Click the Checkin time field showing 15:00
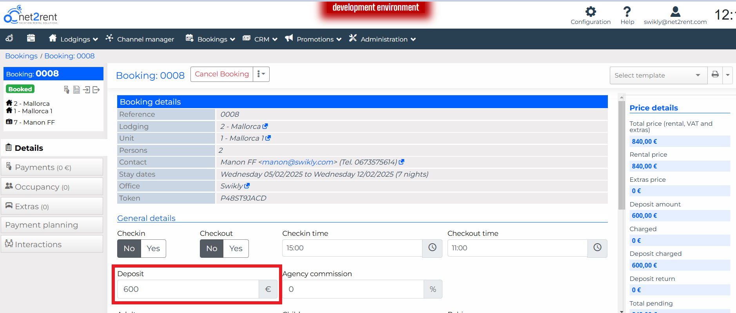This screenshot has height=313, width=736. tap(352, 248)
